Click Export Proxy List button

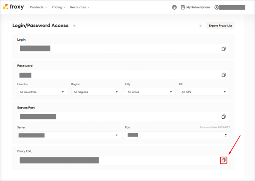(220, 25)
